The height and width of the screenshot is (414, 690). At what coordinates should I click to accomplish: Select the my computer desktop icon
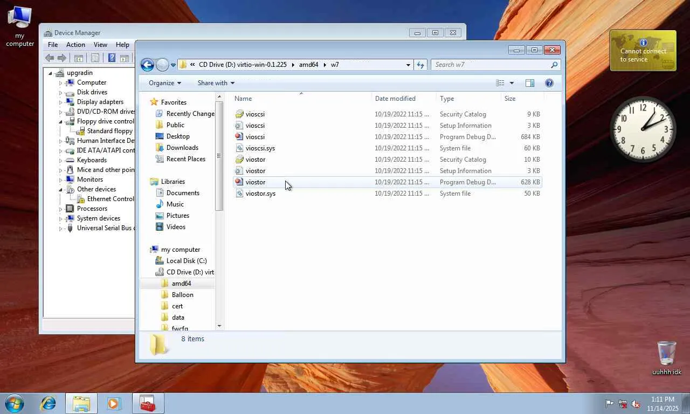coord(20,26)
